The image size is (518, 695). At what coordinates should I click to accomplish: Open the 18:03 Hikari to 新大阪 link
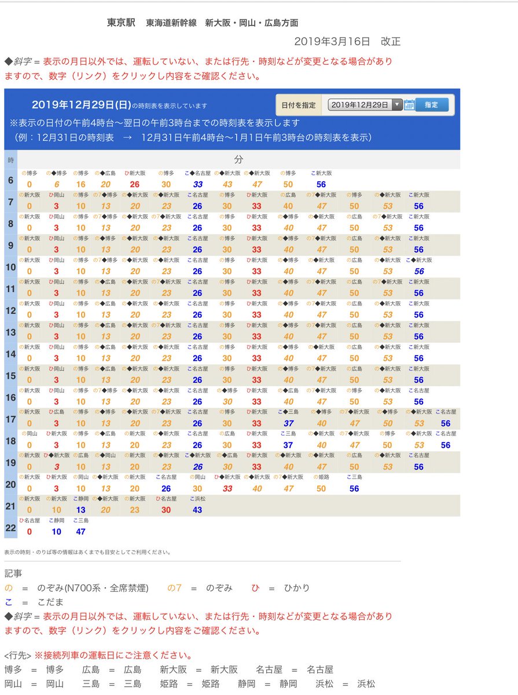[56, 445]
